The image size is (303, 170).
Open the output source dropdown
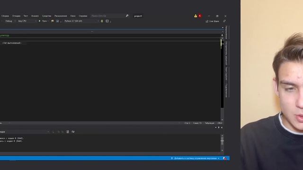pyautogui.click(x=25, y=132)
